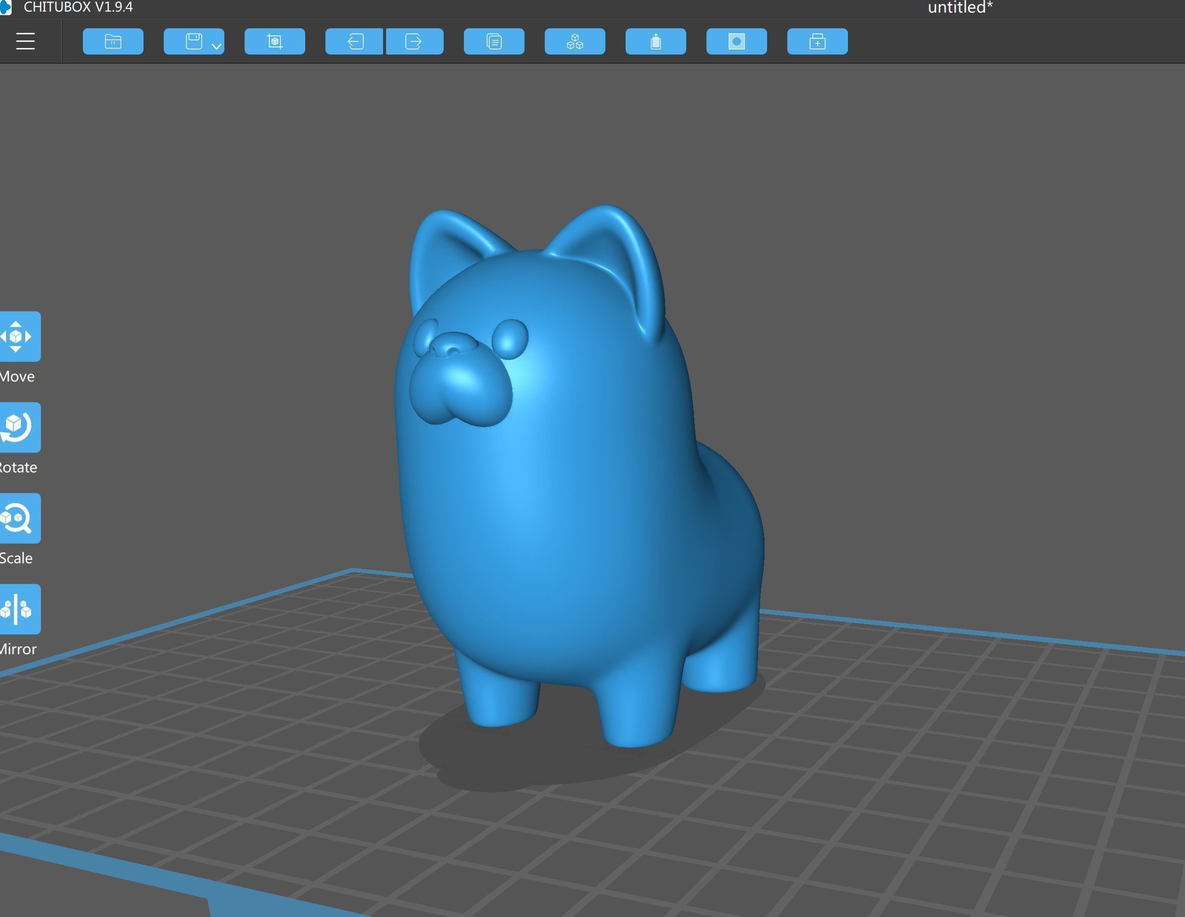Click the CHITUBOX V1.9.4 title text
1185x917 pixels.
coord(78,7)
